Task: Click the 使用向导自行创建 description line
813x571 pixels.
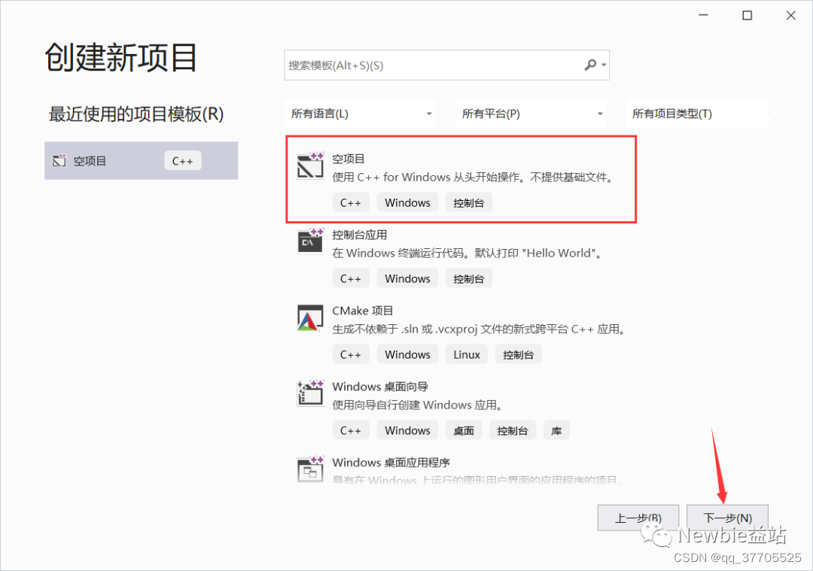Action: pyautogui.click(x=418, y=405)
